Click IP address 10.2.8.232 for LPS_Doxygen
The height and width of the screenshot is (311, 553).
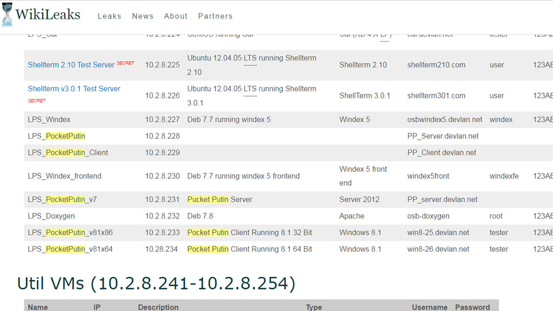(x=162, y=216)
